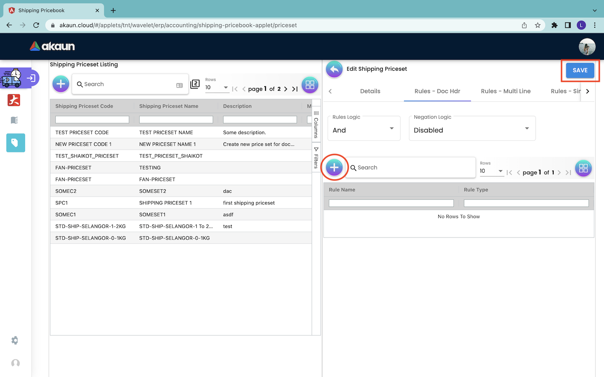Open the Negation Logic dropdown
The height and width of the screenshot is (377, 604).
(472, 129)
